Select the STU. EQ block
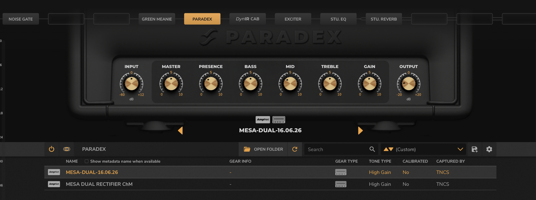The height and width of the screenshot is (200, 536). click(338, 19)
